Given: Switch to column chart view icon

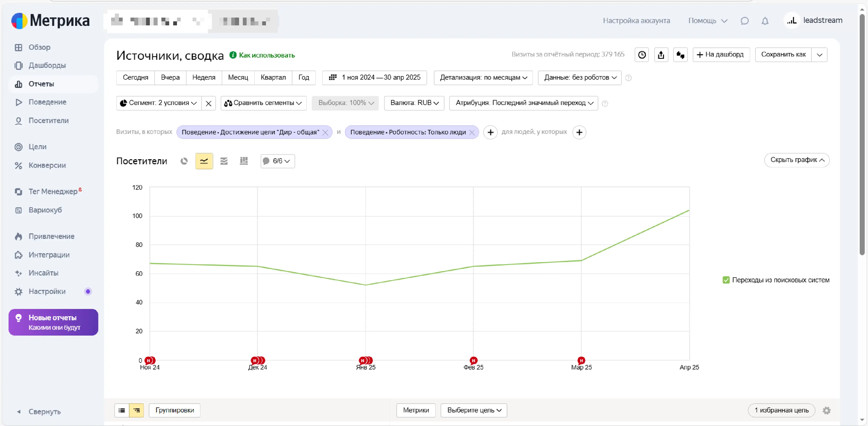Looking at the screenshot, I should (x=244, y=161).
